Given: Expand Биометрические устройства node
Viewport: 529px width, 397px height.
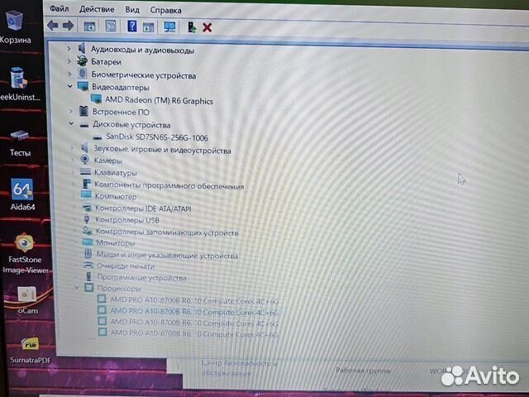Looking at the screenshot, I should point(69,74).
